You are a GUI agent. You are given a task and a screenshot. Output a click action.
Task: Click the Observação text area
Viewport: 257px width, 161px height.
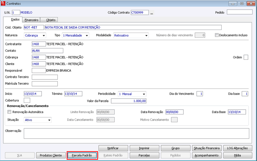coord(136,133)
